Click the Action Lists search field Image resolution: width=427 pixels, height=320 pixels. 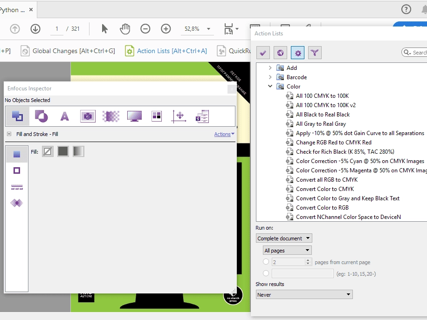415,53
